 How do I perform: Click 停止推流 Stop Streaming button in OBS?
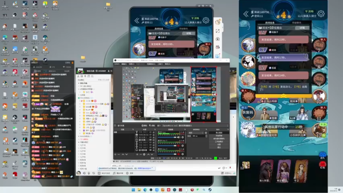click(x=219, y=133)
